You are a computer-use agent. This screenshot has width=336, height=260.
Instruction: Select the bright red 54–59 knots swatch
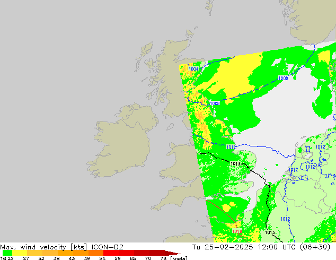(111, 253)
